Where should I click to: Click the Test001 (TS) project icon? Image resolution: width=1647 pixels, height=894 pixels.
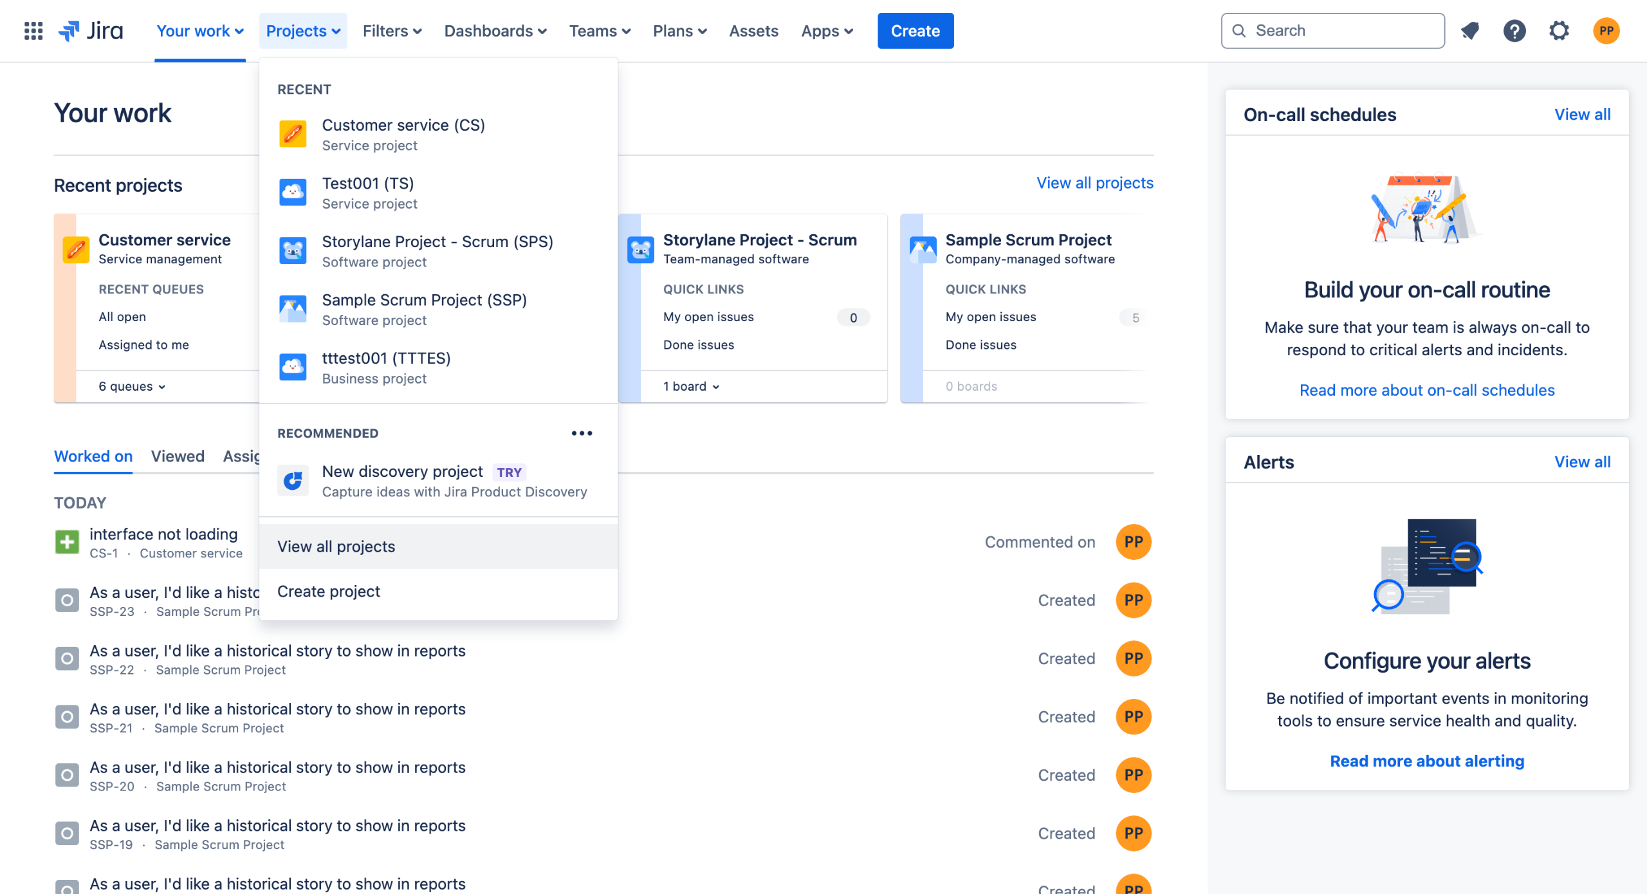[293, 192]
